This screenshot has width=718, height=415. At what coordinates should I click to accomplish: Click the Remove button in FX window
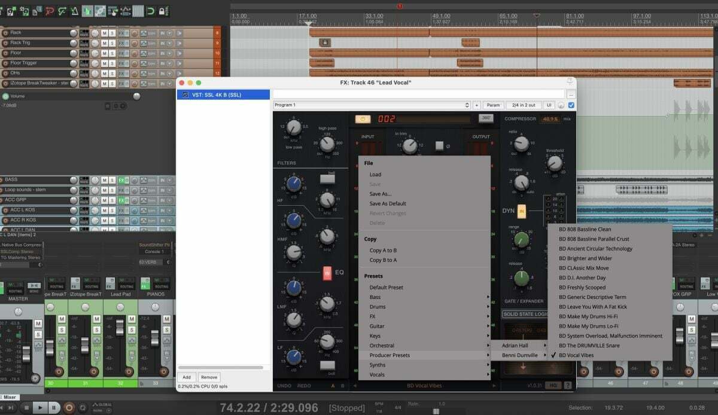[x=209, y=377]
